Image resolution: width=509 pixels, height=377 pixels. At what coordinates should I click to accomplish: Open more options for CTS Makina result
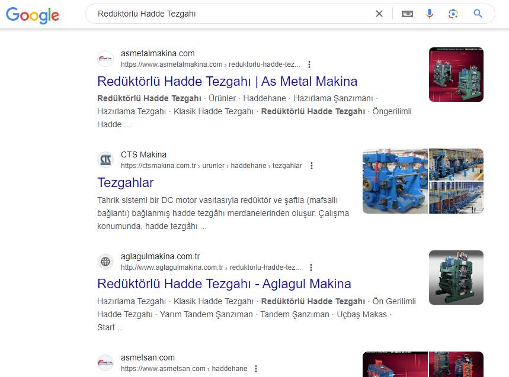[x=312, y=166]
